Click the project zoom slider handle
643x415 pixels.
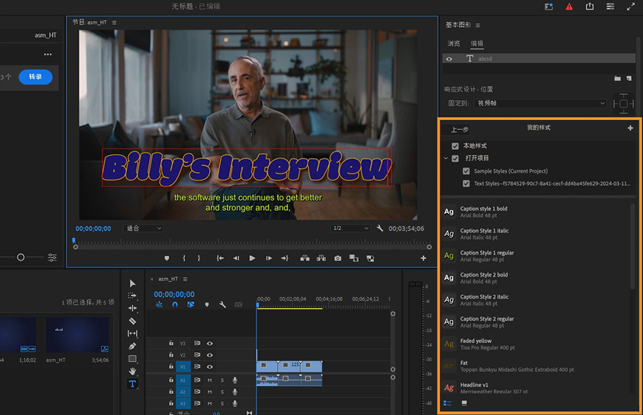pos(21,257)
